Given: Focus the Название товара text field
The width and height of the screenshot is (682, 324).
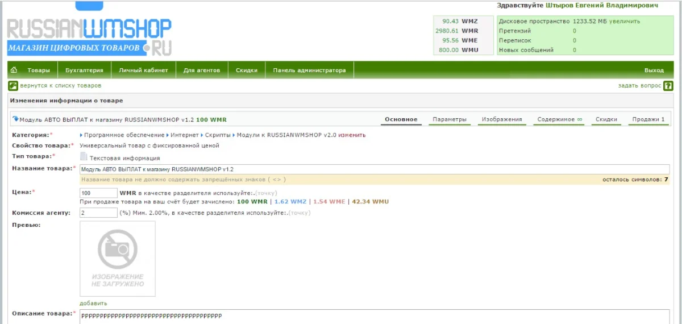Looking at the screenshot, I should click(374, 169).
